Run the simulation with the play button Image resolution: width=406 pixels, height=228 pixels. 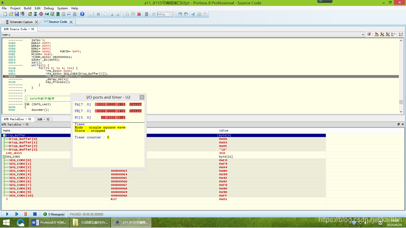tap(7, 214)
